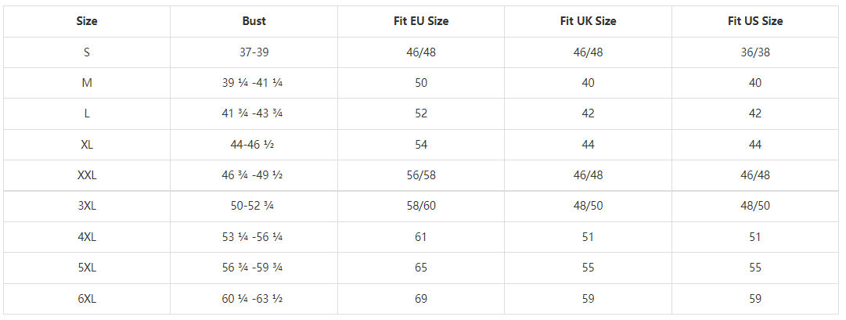The width and height of the screenshot is (846, 320).
Task: Select the 5XL size label
Action: coord(87,268)
